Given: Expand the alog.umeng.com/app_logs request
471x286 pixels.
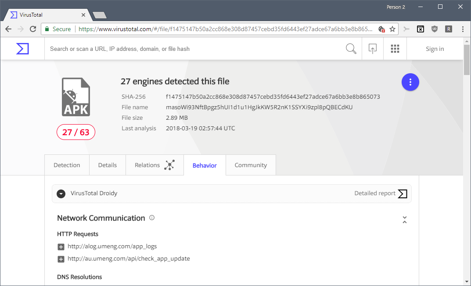Looking at the screenshot, I should [61, 247].
